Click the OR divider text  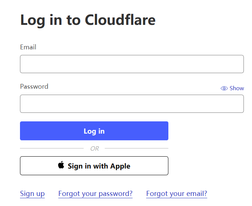pos(94,148)
